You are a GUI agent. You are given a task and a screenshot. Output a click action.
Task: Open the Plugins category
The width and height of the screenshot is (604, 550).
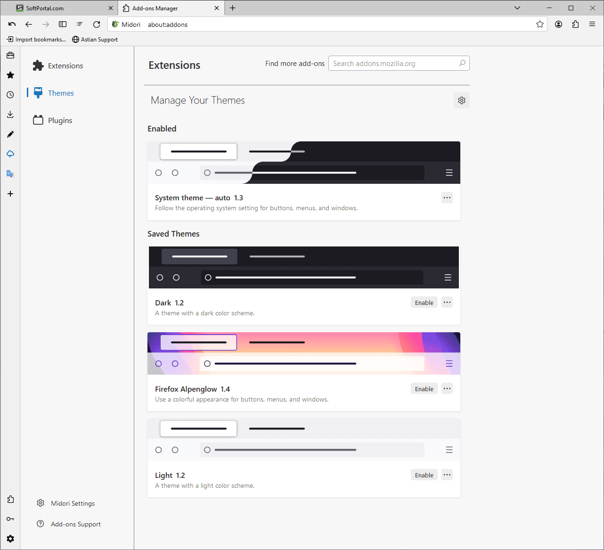click(53, 121)
